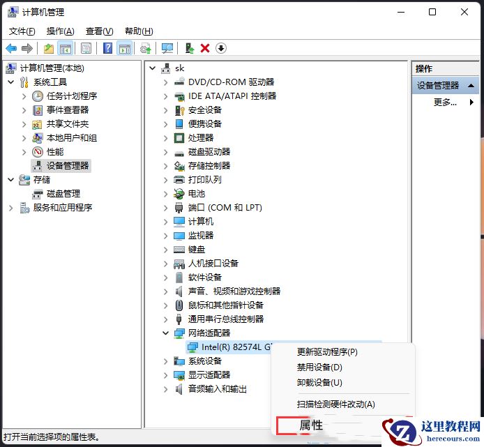
Task: Open the 查看(V) menu
Action: click(x=100, y=31)
